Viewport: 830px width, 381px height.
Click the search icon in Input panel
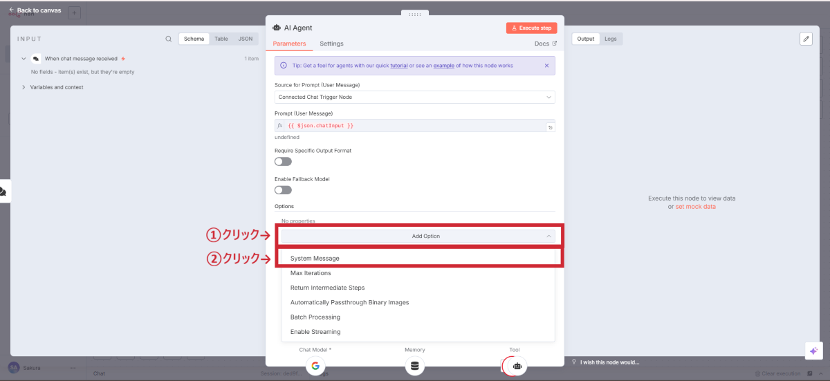(x=169, y=39)
